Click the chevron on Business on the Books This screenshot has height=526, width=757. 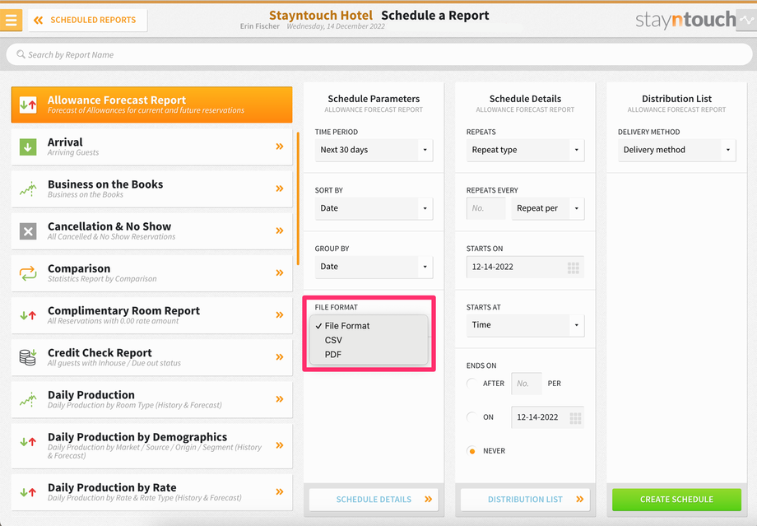(280, 189)
